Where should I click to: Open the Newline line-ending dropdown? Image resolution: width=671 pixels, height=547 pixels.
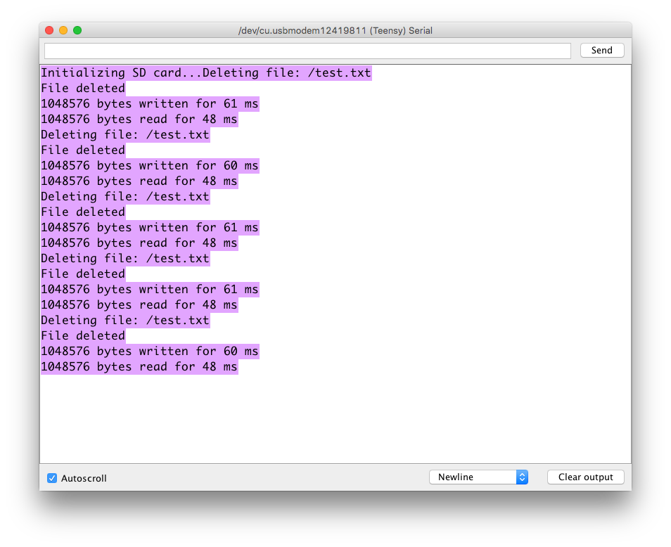(478, 477)
